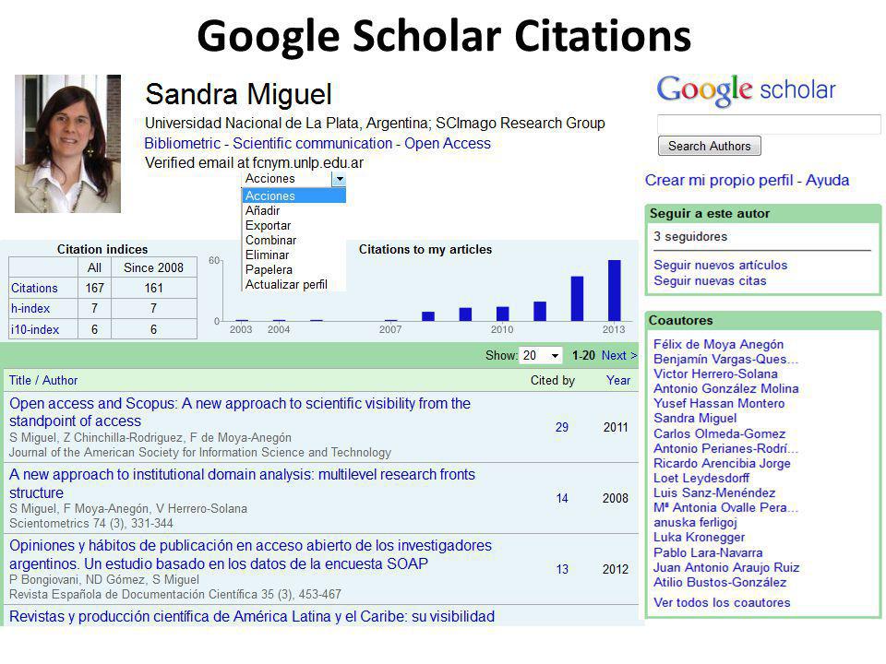
Task: Click Seguir nuevos artículos link
Action: [x=720, y=265]
